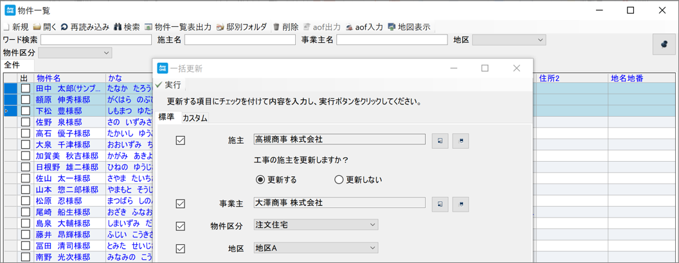Click the second icon button next to 事業主 field
The width and height of the screenshot is (679, 263).
click(x=461, y=204)
